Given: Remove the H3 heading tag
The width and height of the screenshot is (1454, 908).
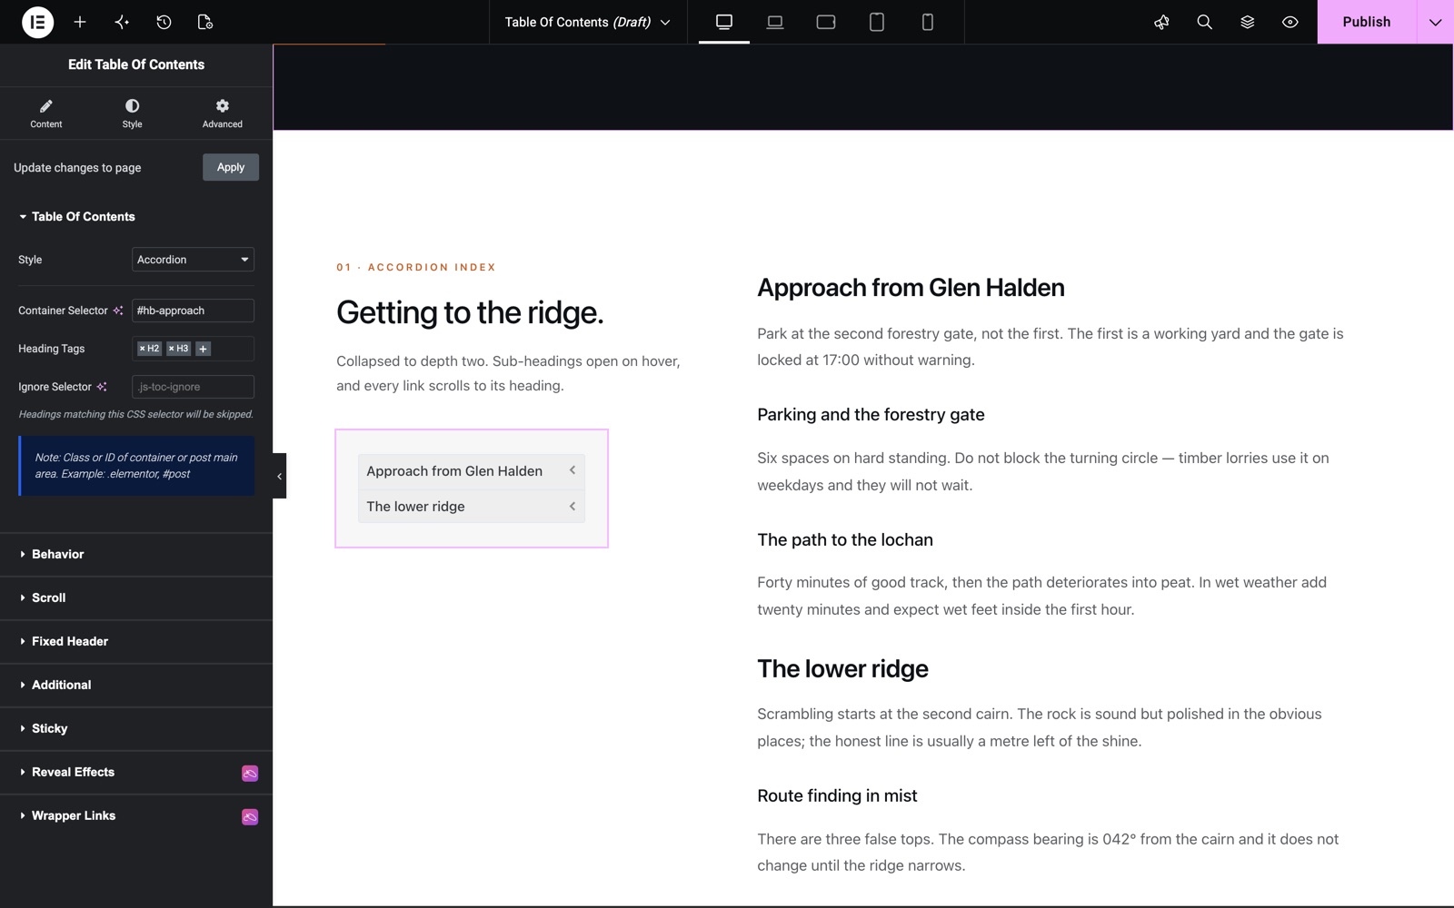Looking at the screenshot, I should pos(171,349).
